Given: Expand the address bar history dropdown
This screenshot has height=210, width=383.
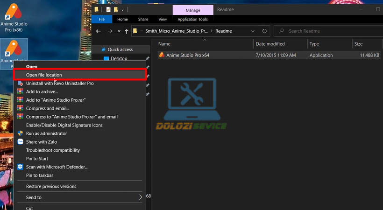Looking at the screenshot, I should tap(254, 31).
